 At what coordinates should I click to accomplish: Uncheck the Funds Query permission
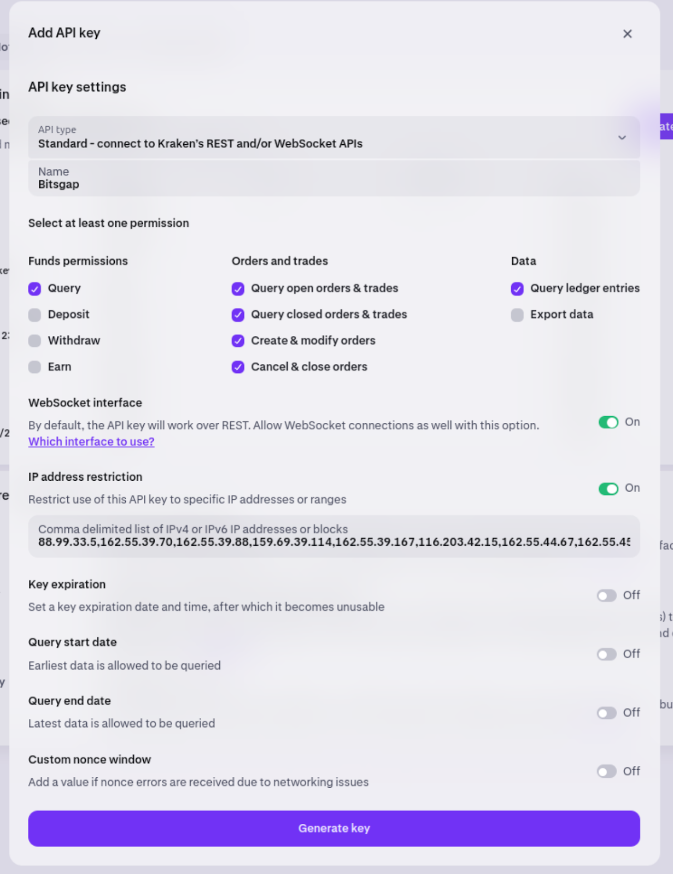35,289
